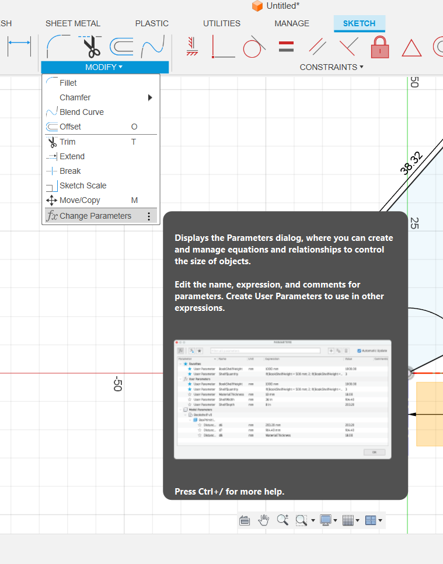Activate the Pan hand tool

pos(263,520)
